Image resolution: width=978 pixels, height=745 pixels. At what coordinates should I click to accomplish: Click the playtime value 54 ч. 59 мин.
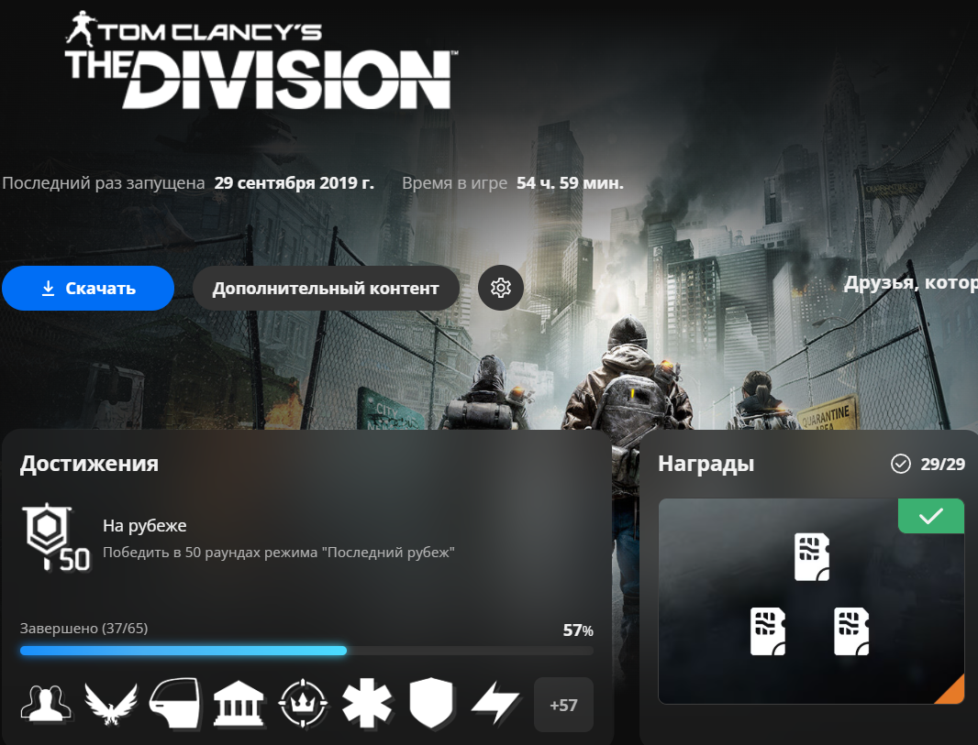point(570,183)
